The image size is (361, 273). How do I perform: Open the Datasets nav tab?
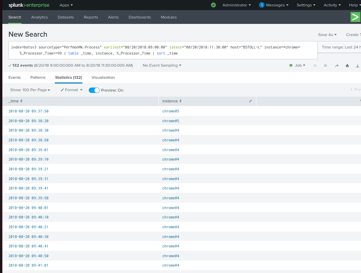click(66, 17)
